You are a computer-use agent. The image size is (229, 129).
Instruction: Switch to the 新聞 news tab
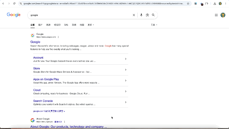pyautogui.click(x=74, y=25)
